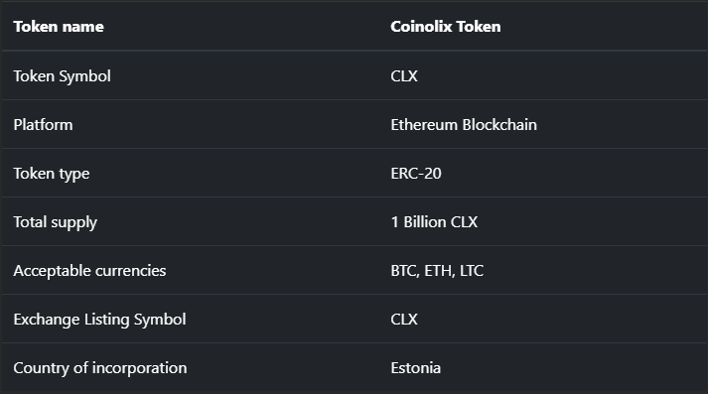
Task: Click the Token type label
Action: click(52, 174)
